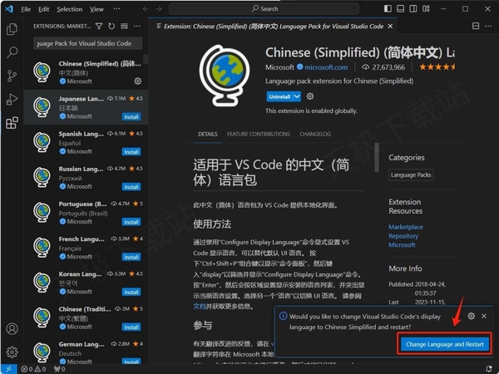The width and height of the screenshot is (499, 374).
Task: Expand hidden menu items with ellipsis in menu bar
Action: point(118,9)
